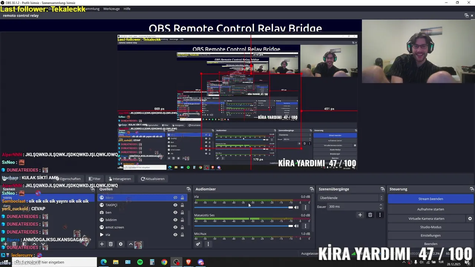The width and height of the screenshot is (475, 267).
Task: Click Aktualisieren to refresh the source
Action: [x=153, y=179]
